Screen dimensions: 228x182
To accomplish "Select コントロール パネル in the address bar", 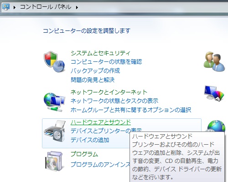I will tap(46, 7).
